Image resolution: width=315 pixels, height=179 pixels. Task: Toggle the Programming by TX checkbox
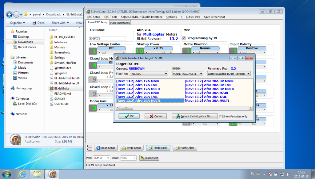184,38
